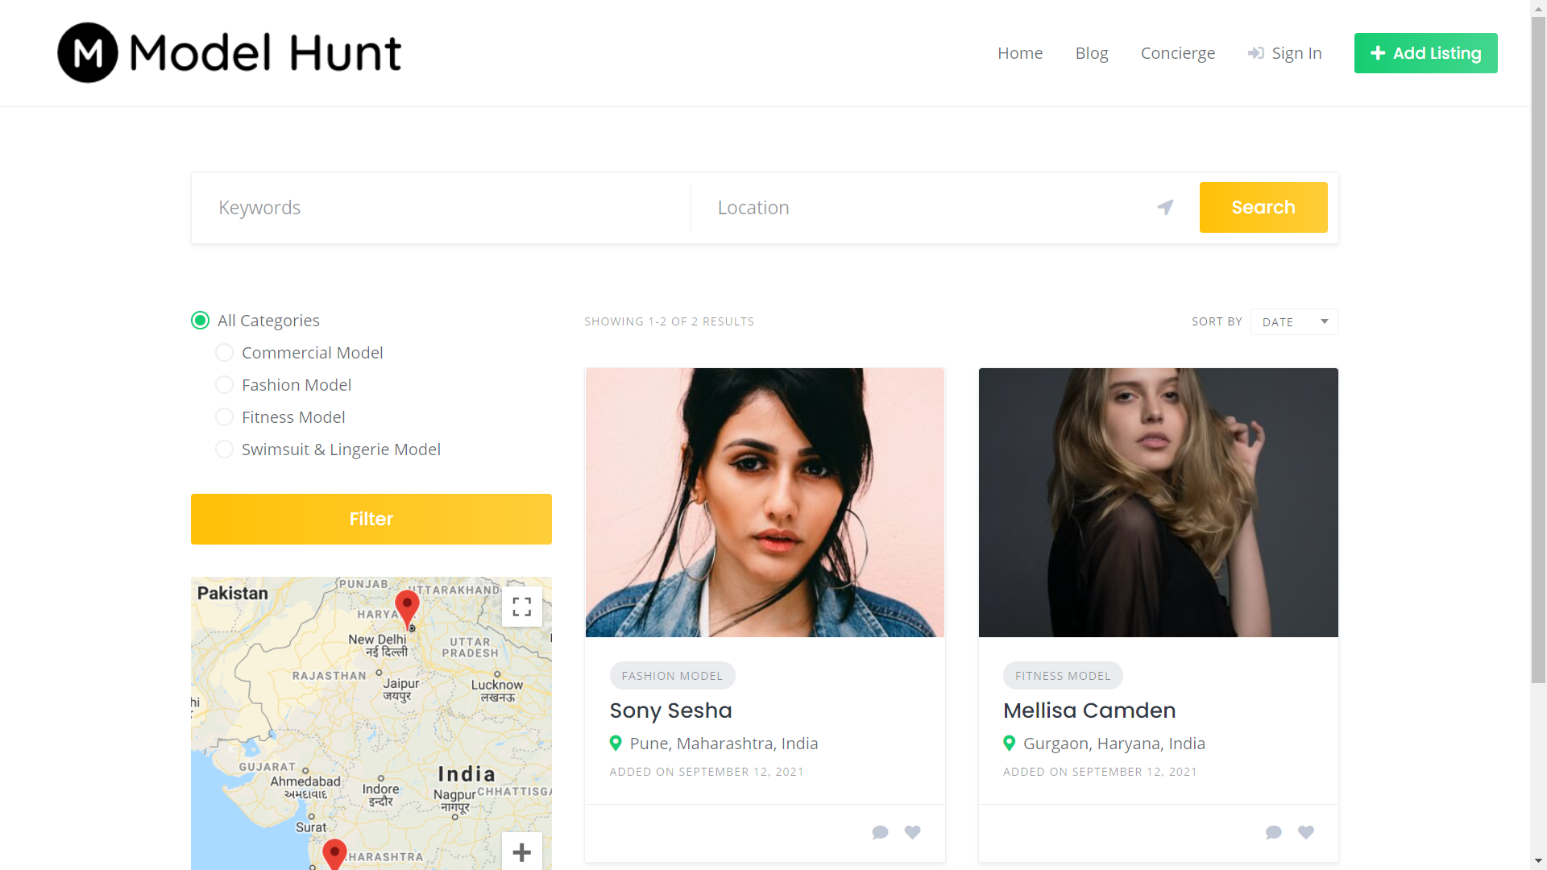The width and height of the screenshot is (1547, 870).
Task: Open the Blog menu item
Action: point(1091,53)
